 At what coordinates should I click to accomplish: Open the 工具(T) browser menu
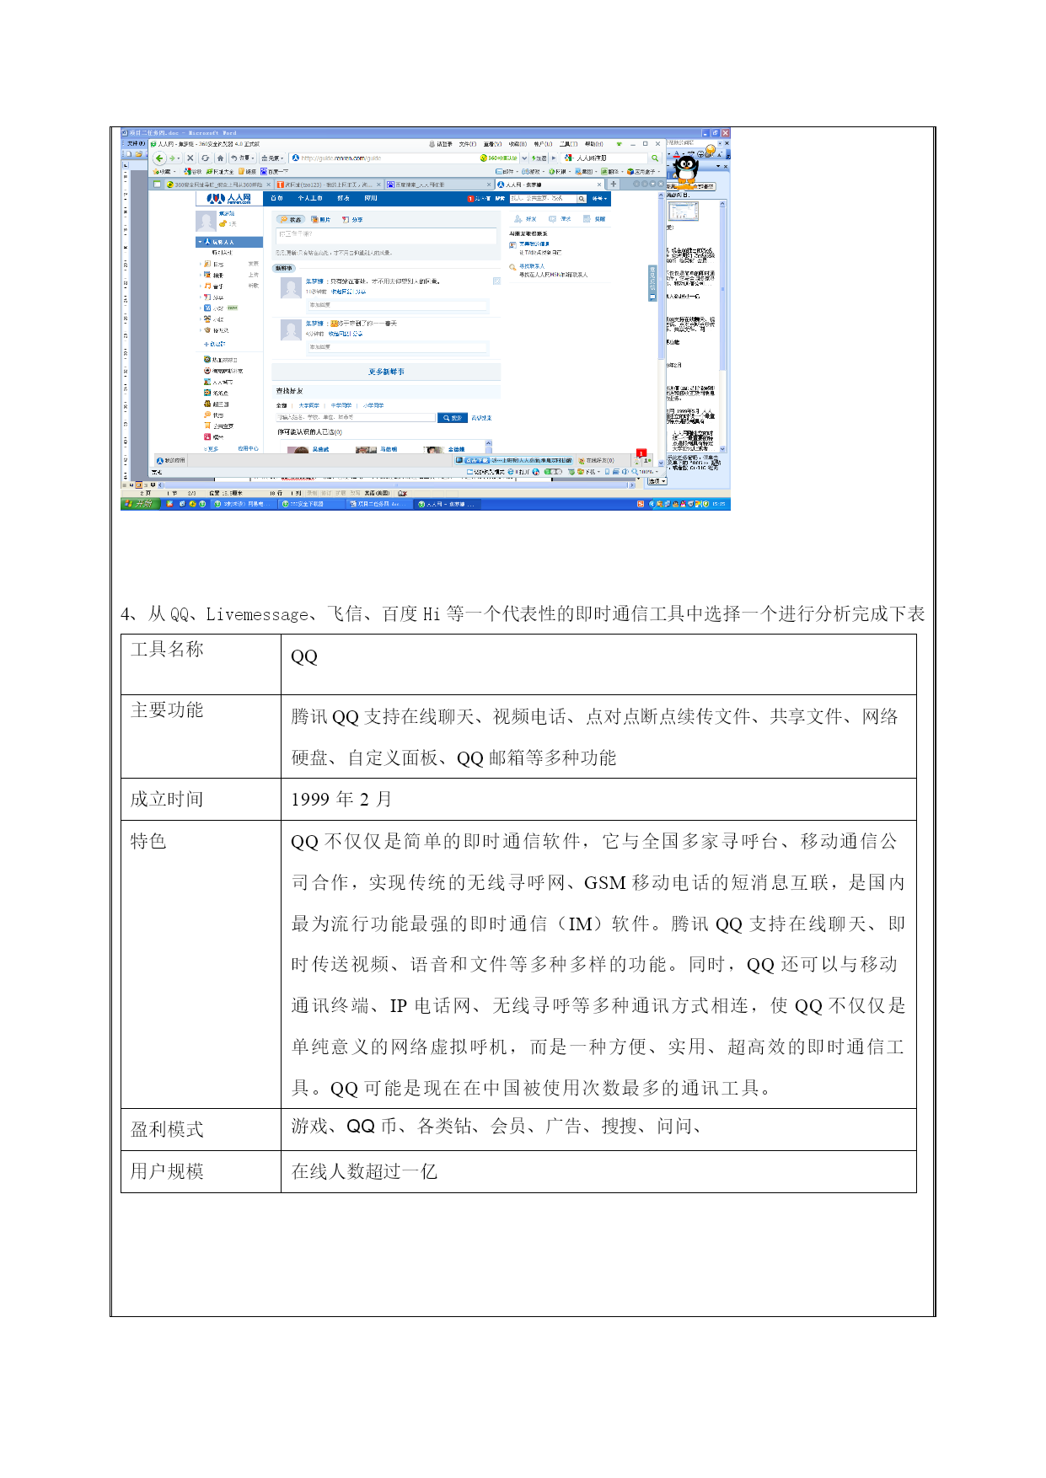[x=569, y=144]
